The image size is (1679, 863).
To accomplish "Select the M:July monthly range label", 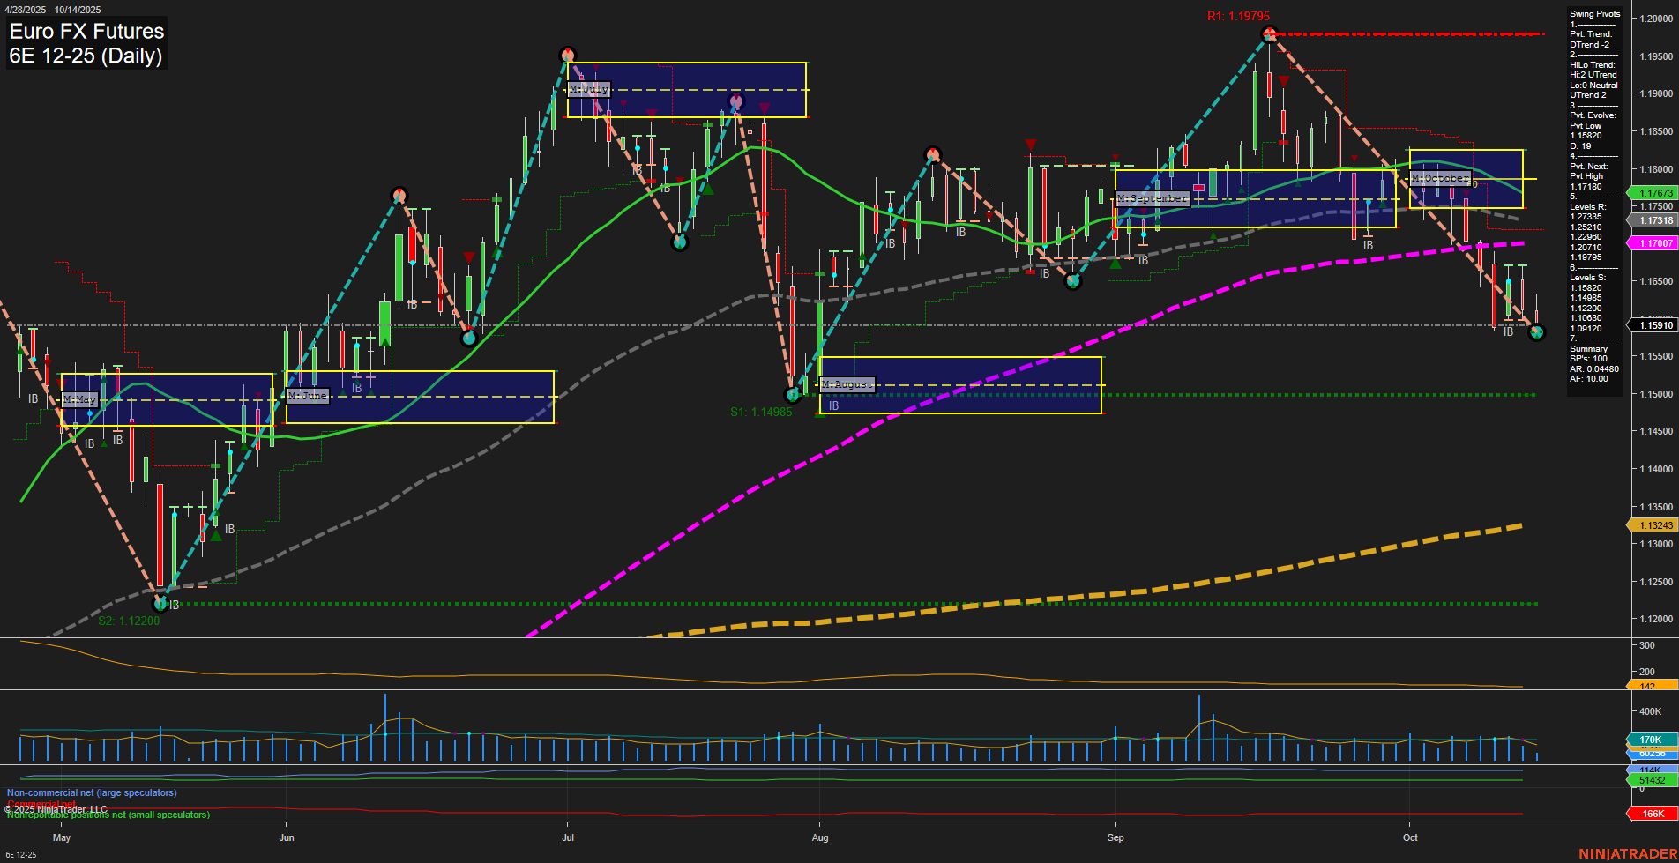I will [x=589, y=88].
